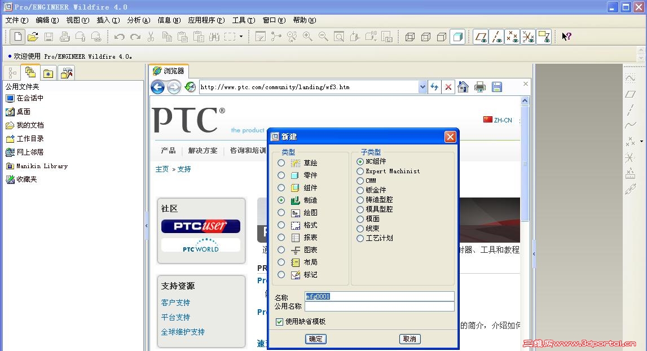
Task: Open the 客户支持 link
Action: (x=176, y=302)
